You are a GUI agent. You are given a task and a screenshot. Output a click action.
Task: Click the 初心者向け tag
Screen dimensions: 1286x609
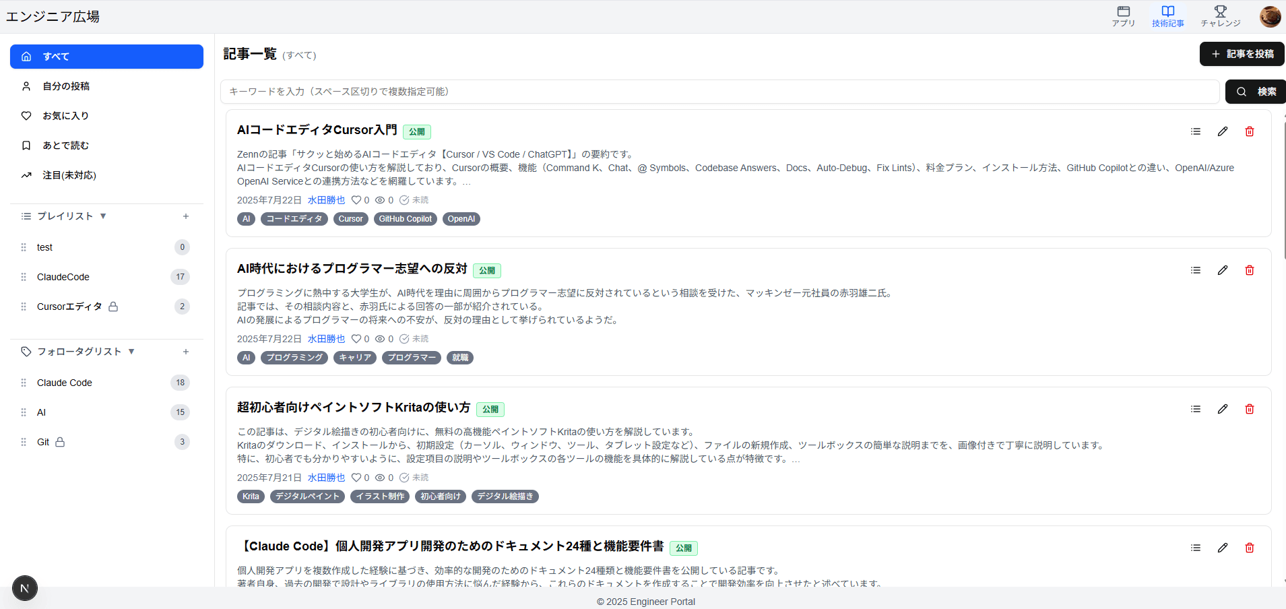(x=441, y=496)
